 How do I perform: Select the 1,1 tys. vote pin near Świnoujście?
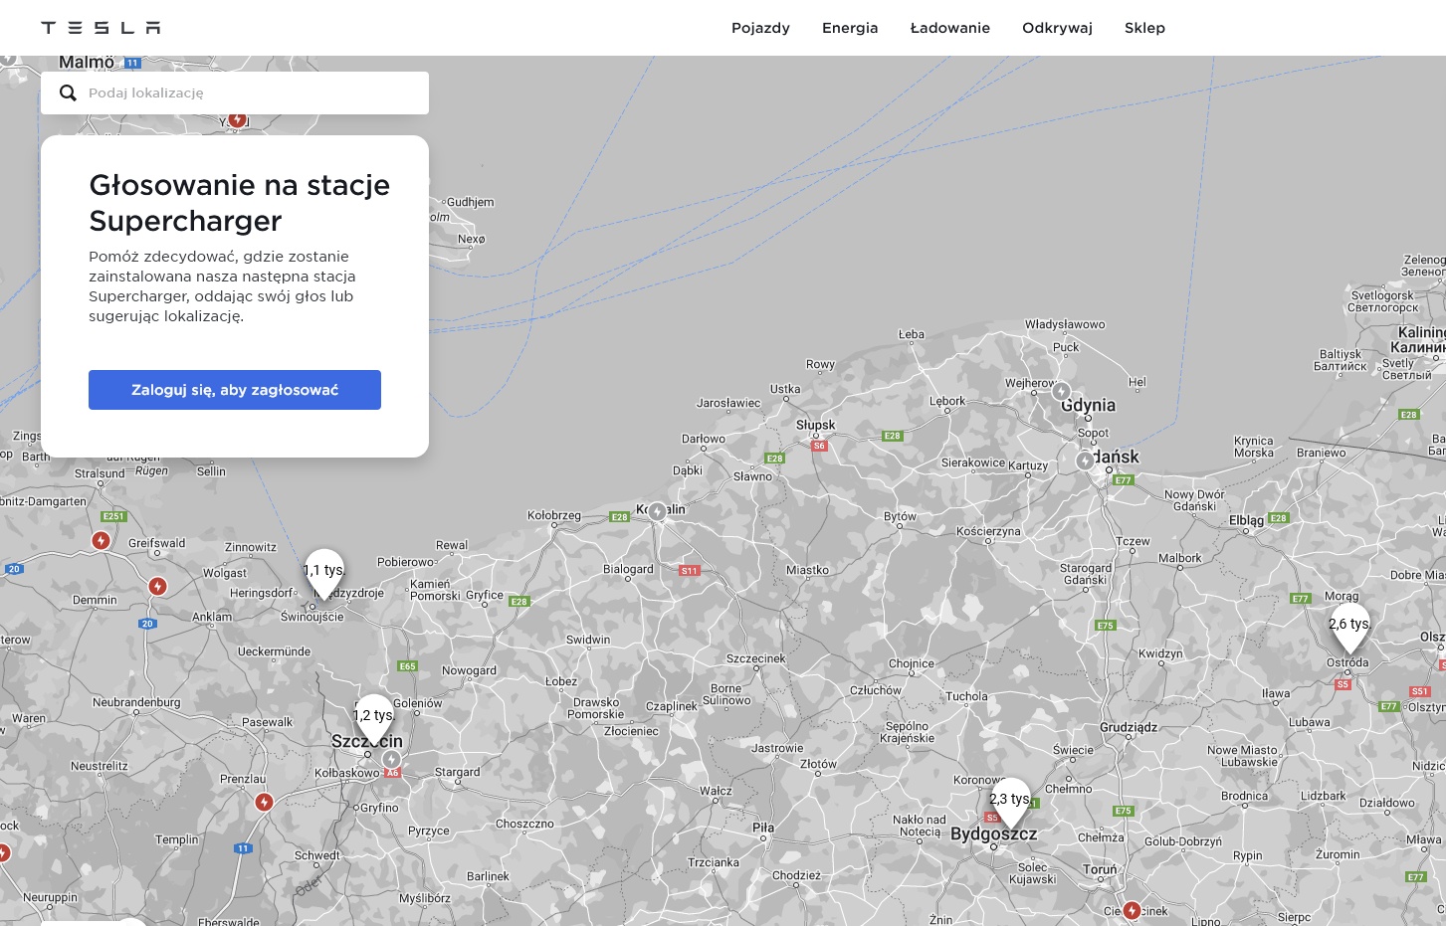pos(324,574)
